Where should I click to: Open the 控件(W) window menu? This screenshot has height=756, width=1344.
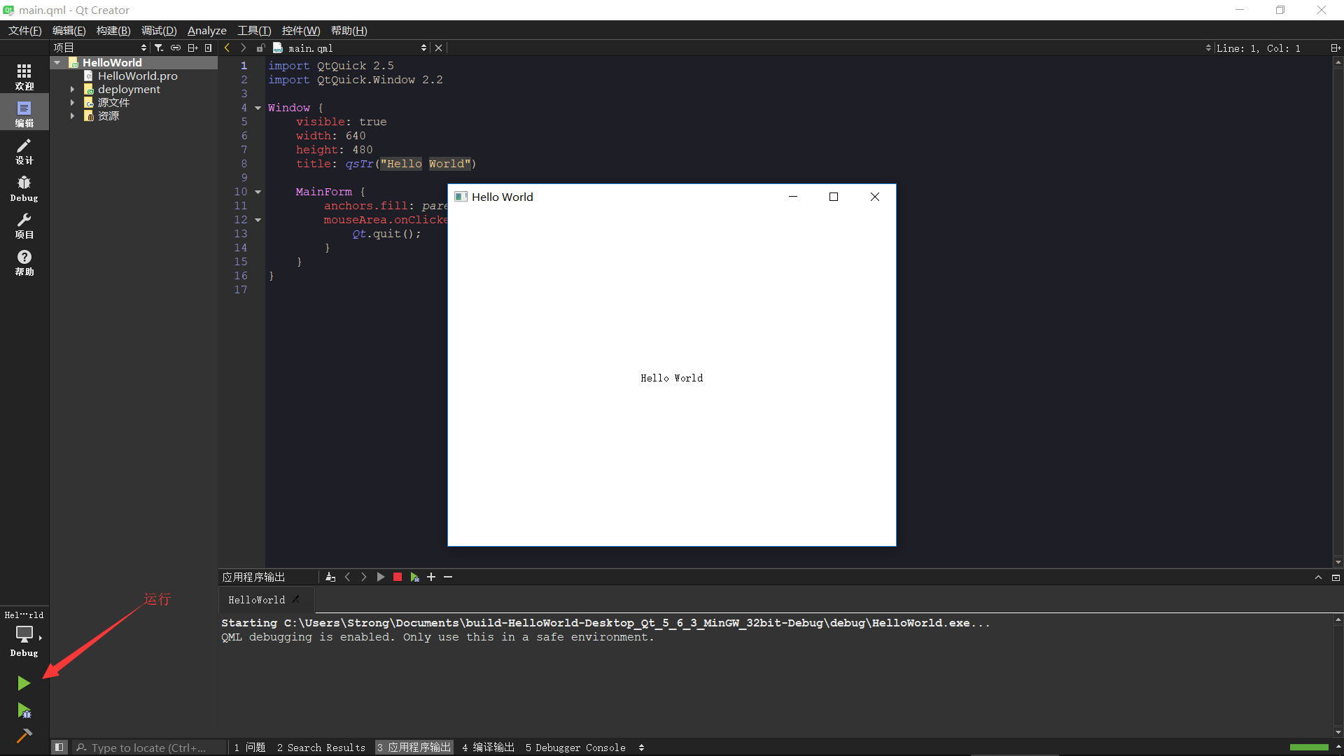click(301, 30)
